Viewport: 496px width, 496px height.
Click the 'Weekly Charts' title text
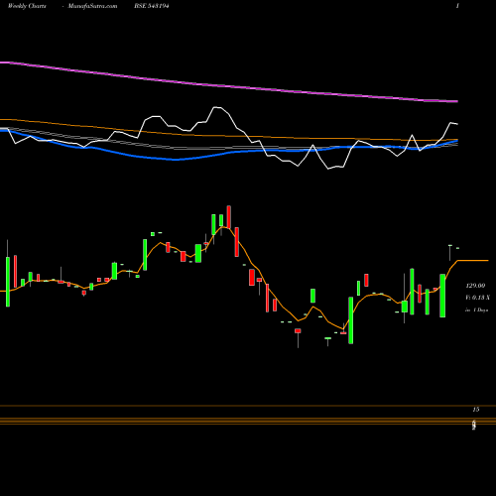(x=27, y=6)
